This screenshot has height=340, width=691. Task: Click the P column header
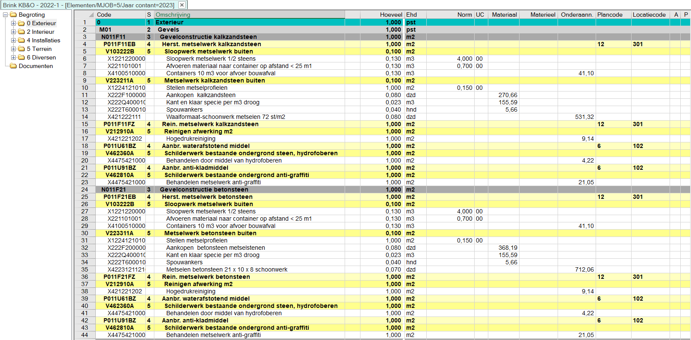click(685, 15)
